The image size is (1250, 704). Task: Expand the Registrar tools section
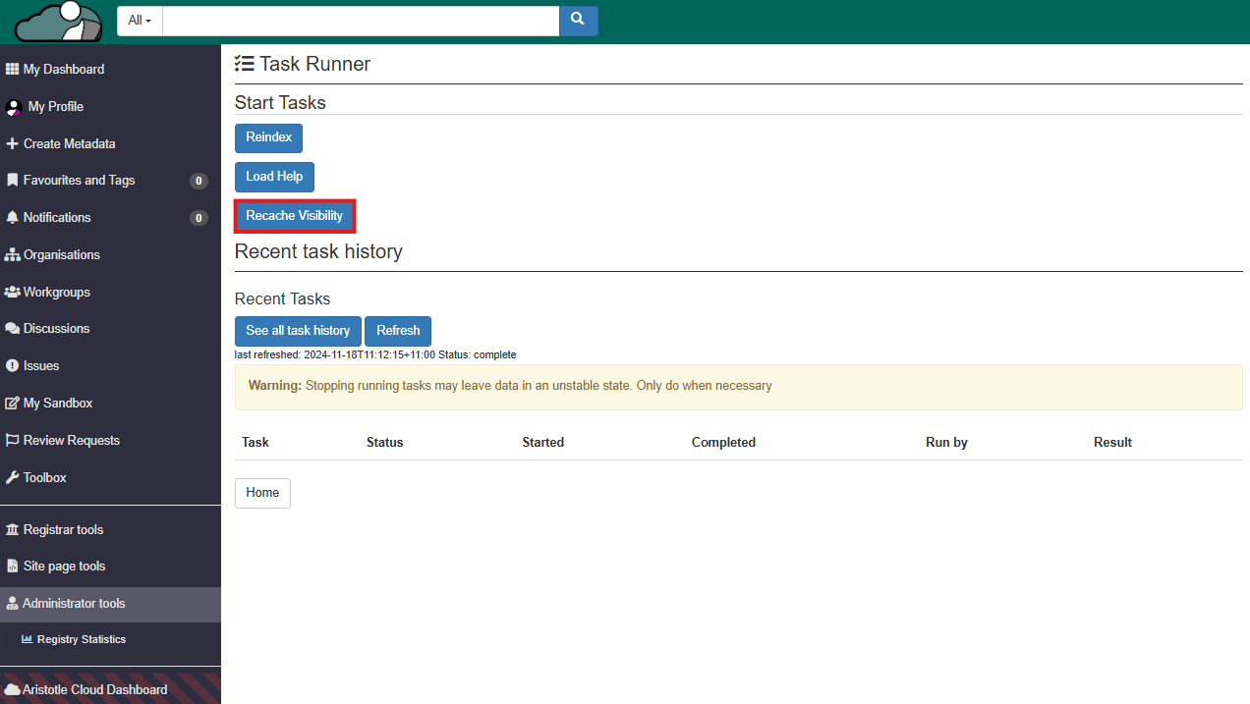coord(63,530)
